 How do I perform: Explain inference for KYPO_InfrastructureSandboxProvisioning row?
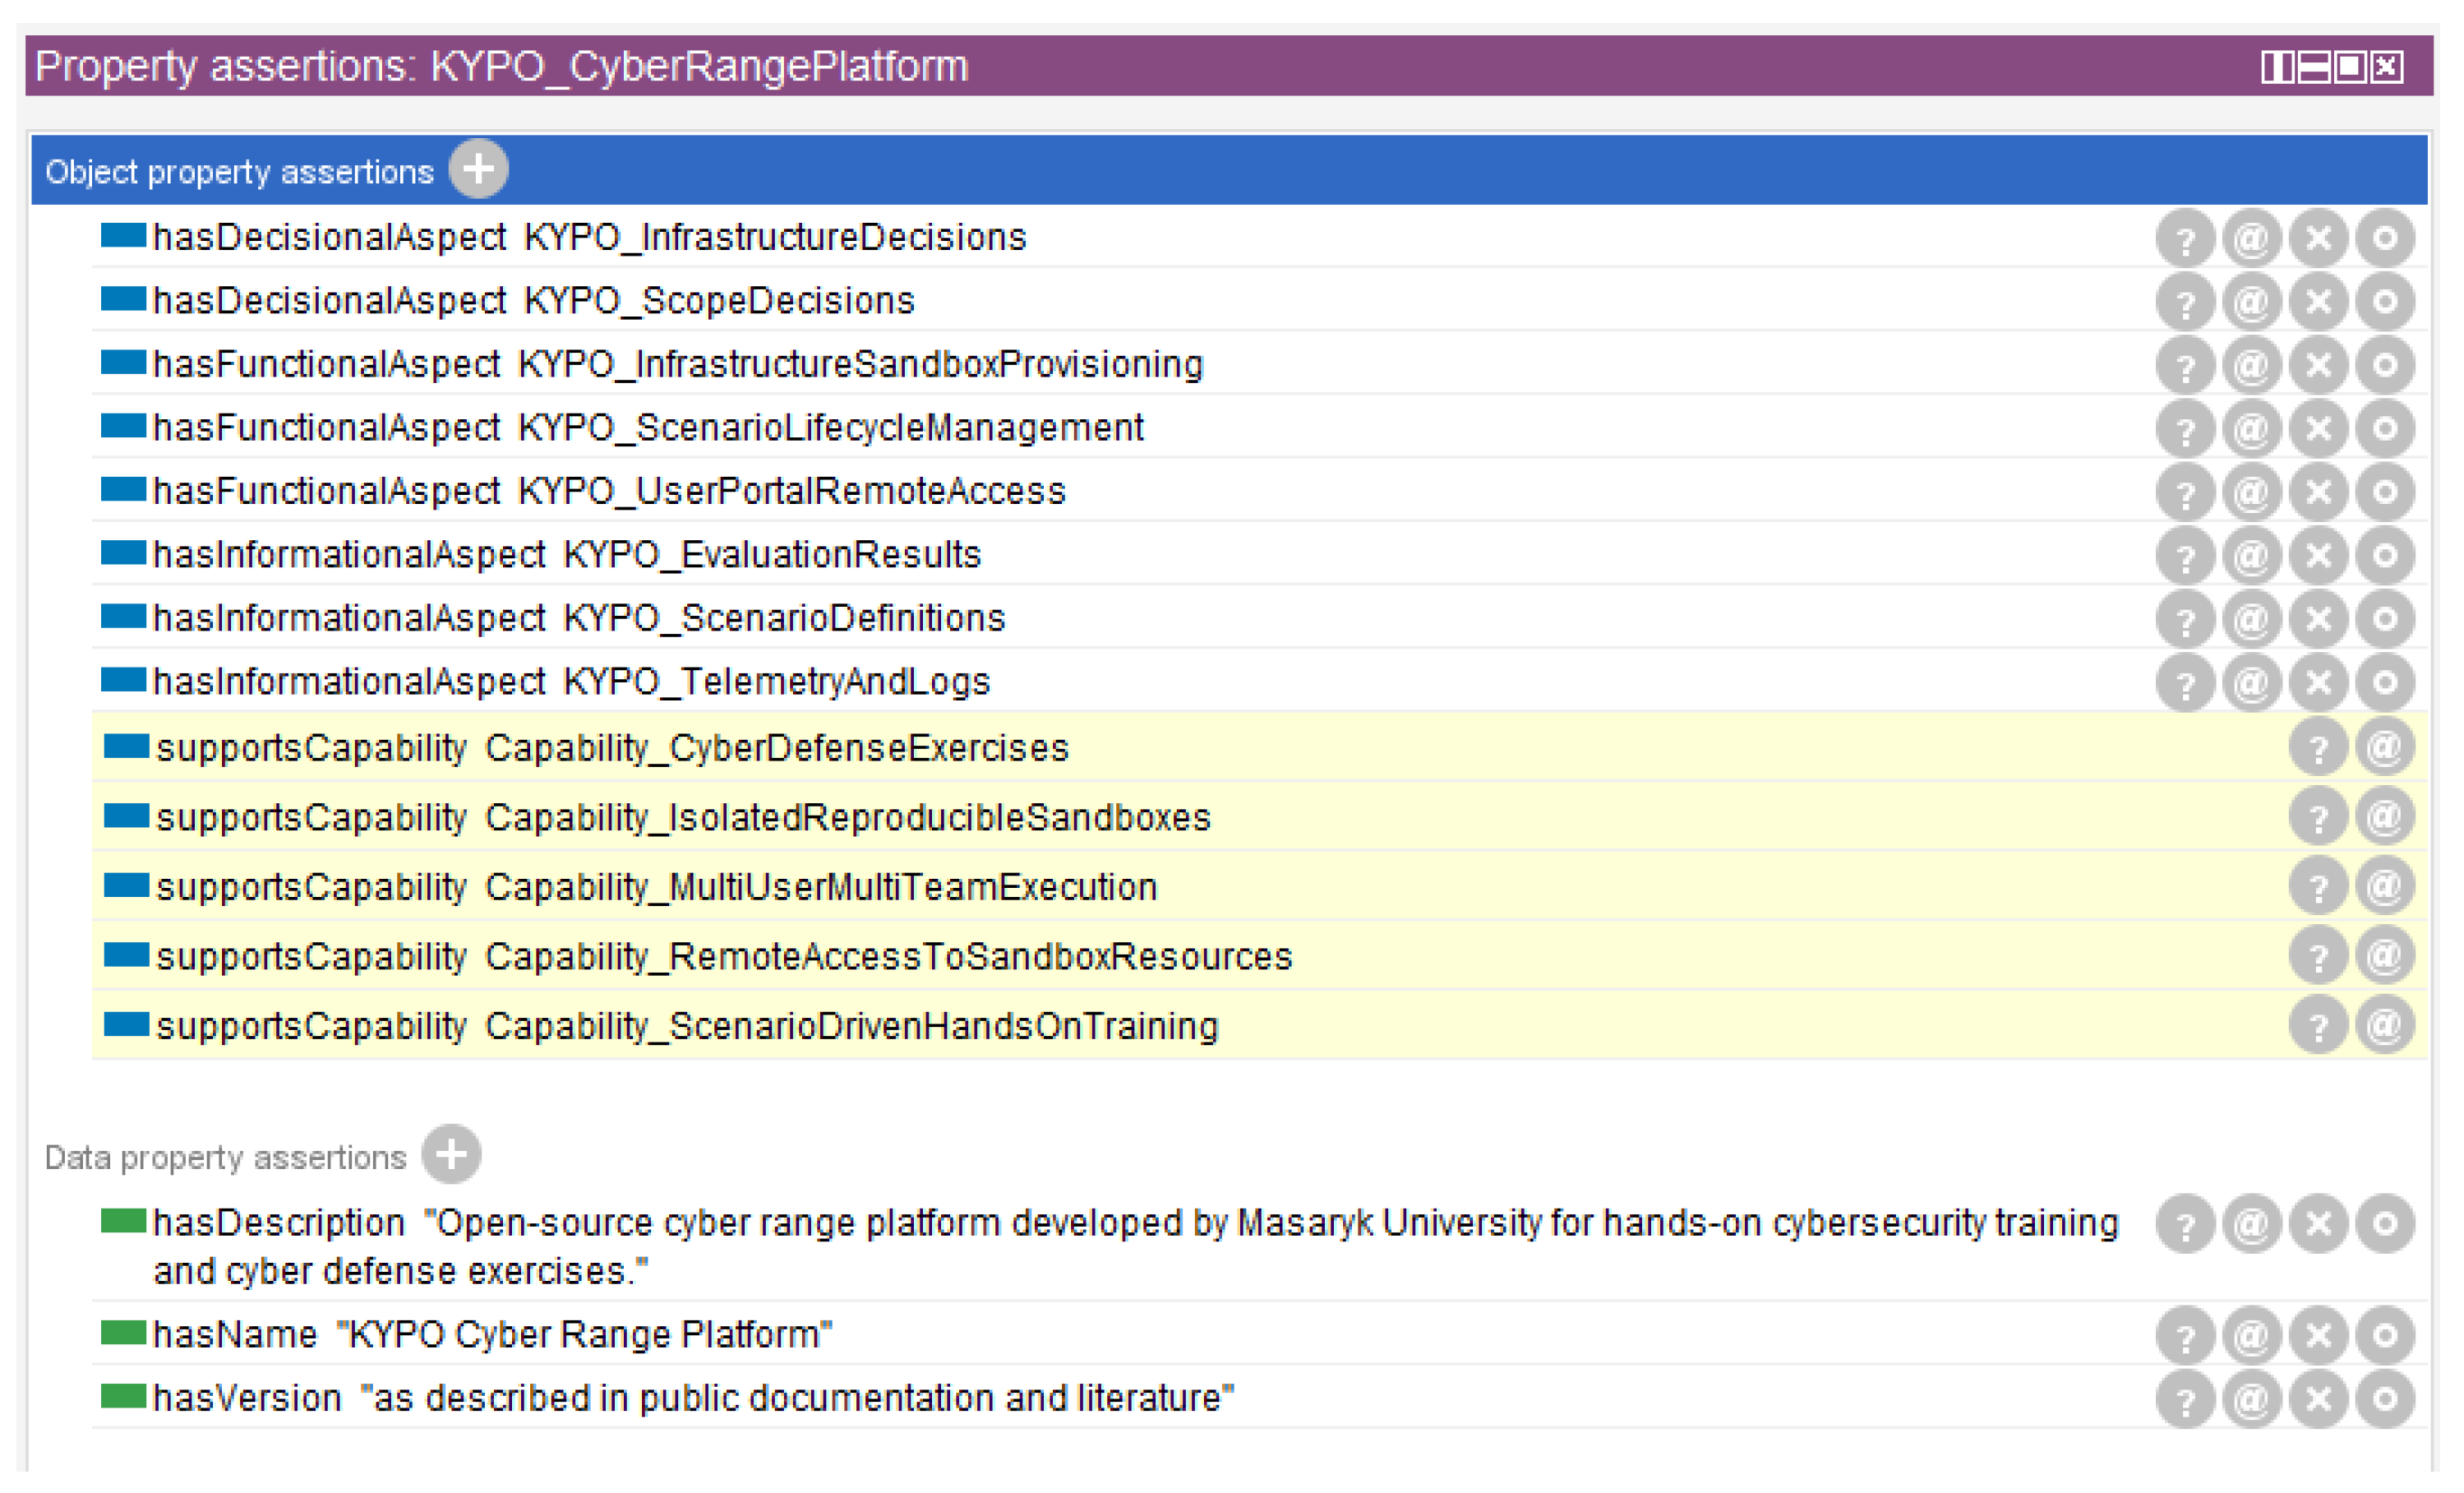[x=2185, y=365]
